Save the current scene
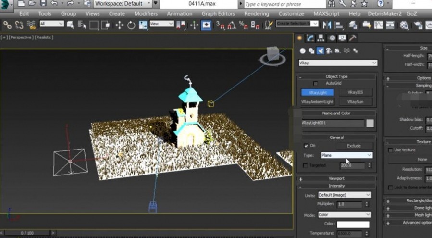This screenshot has width=432, height=238. [43, 3]
